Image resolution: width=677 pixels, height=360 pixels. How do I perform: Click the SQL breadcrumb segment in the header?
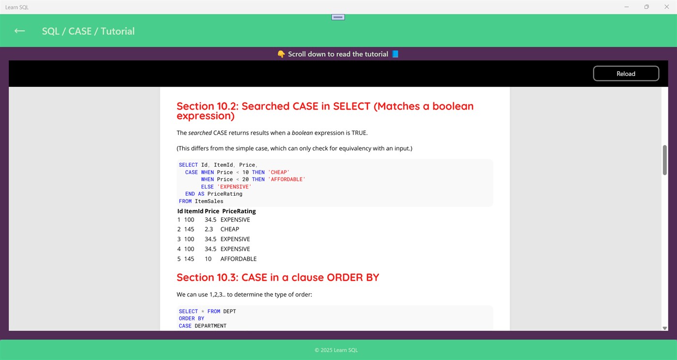[50, 31]
